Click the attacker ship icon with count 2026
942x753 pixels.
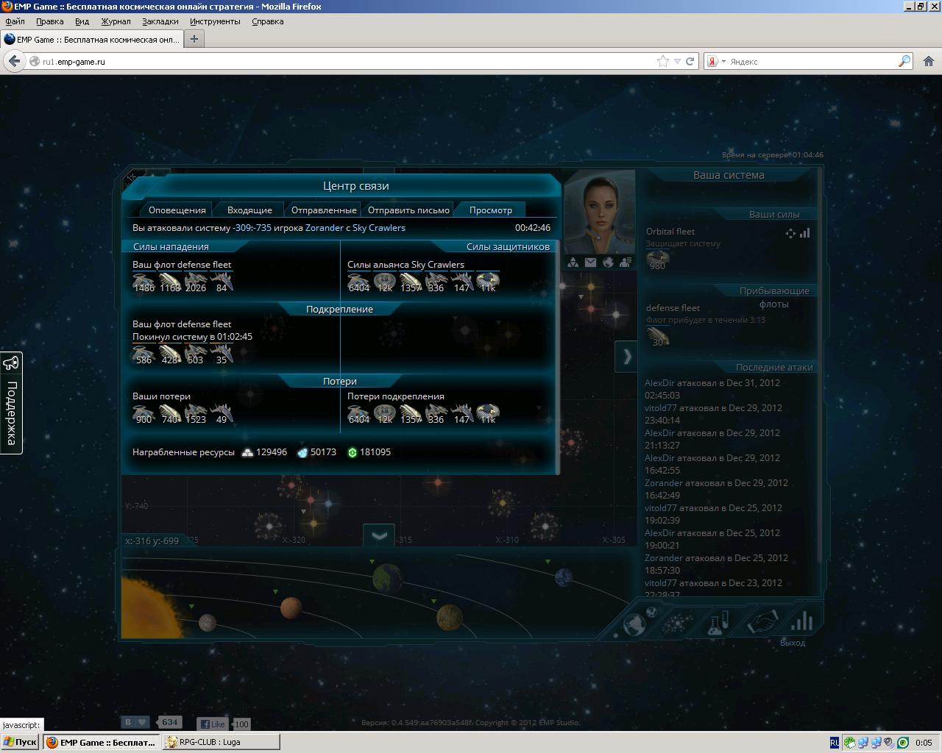pyautogui.click(x=195, y=282)
